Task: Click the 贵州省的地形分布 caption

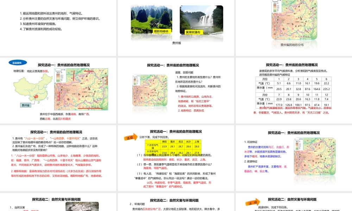Action: coord(292,45)
